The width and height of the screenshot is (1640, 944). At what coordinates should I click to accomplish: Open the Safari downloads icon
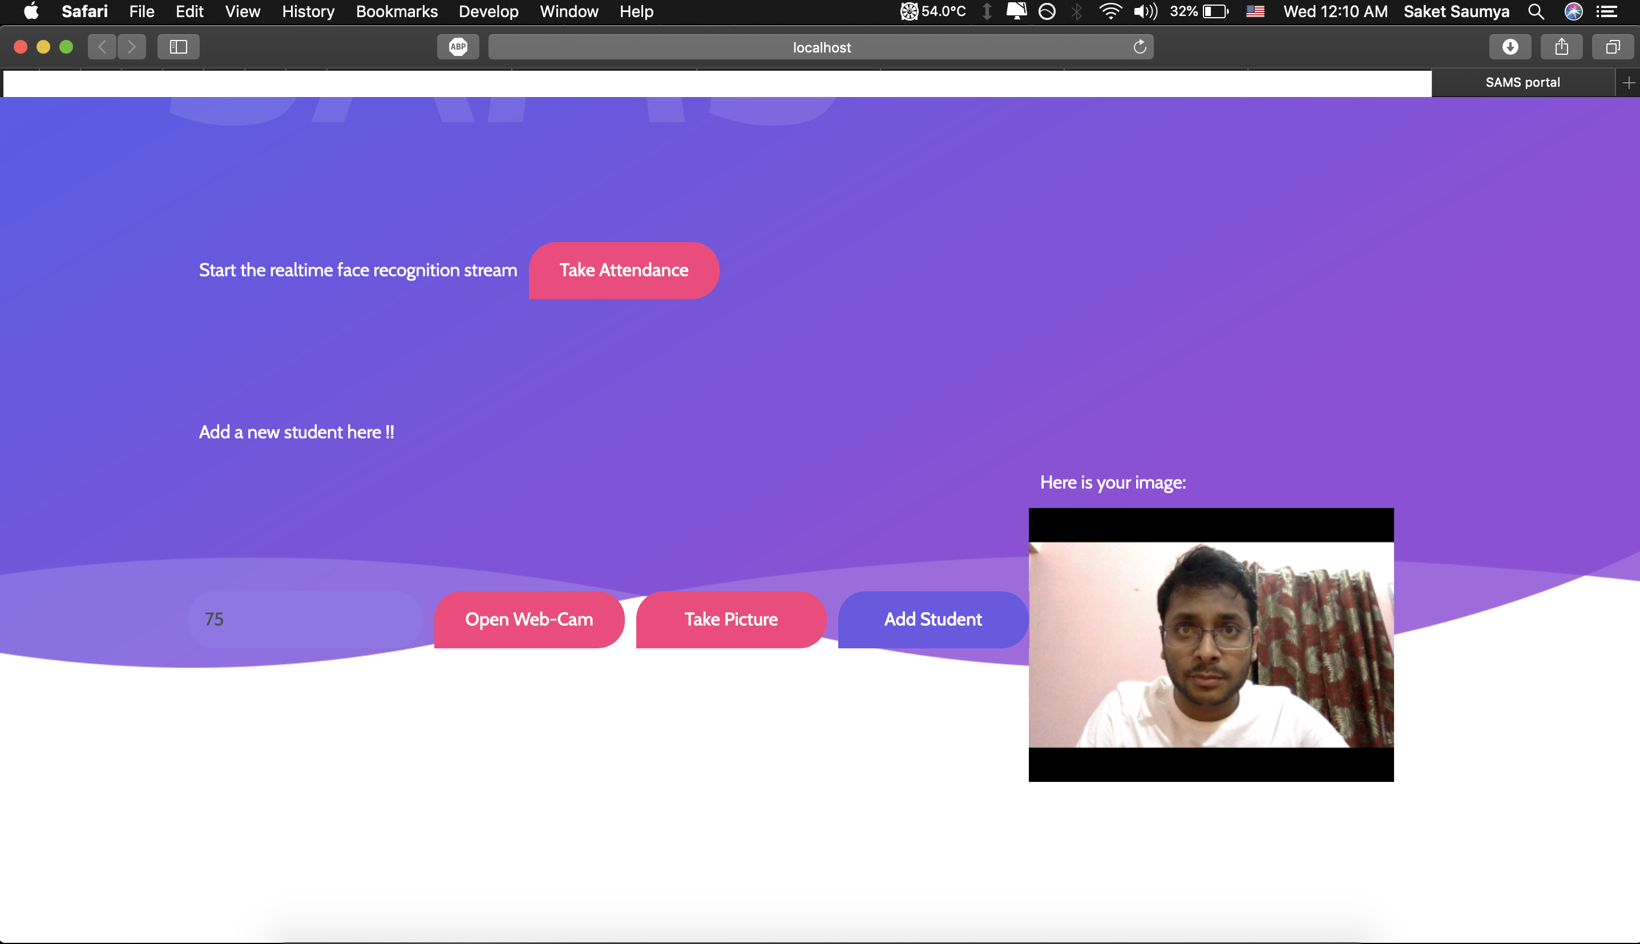(x=1510, y=47)
